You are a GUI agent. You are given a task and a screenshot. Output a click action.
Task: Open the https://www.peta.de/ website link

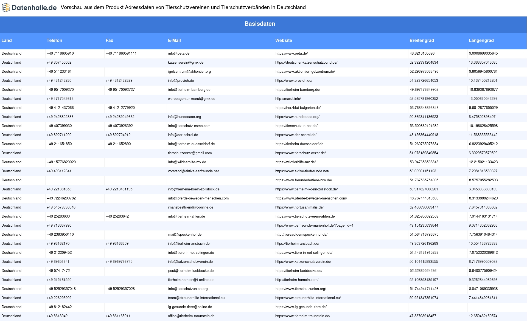(x=291, y=54)
